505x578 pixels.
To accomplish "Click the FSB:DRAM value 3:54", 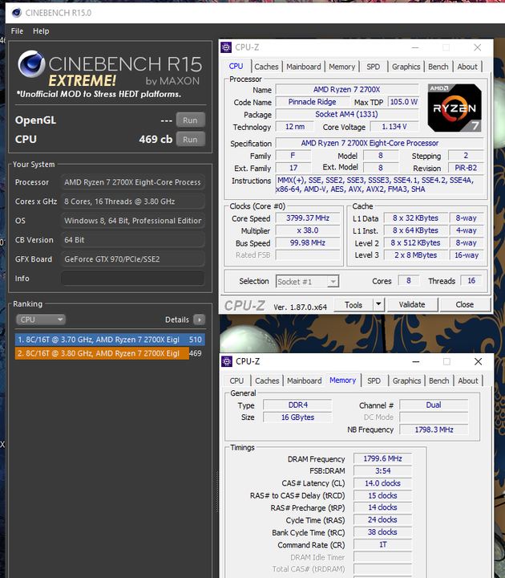I will coord(383,471).
